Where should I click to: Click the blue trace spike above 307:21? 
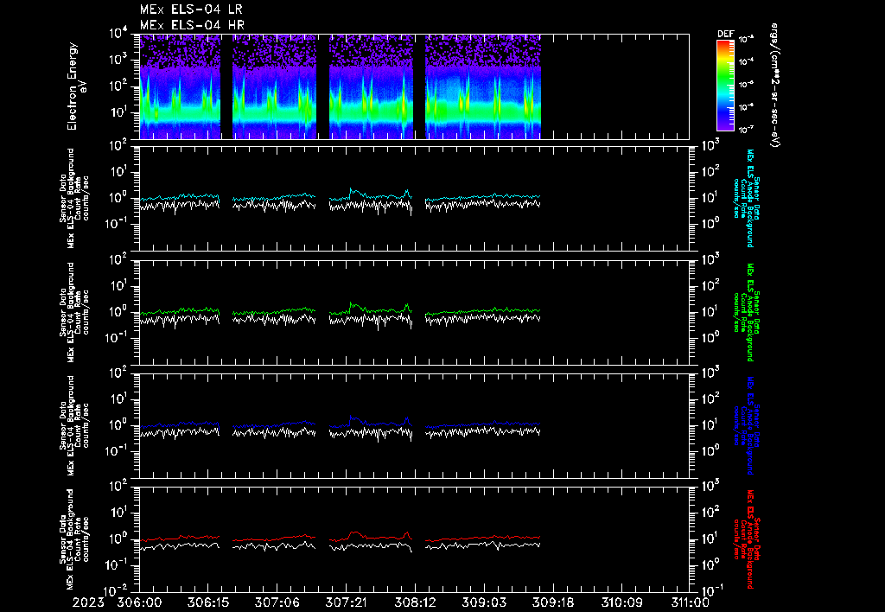[x=352, y=419]
